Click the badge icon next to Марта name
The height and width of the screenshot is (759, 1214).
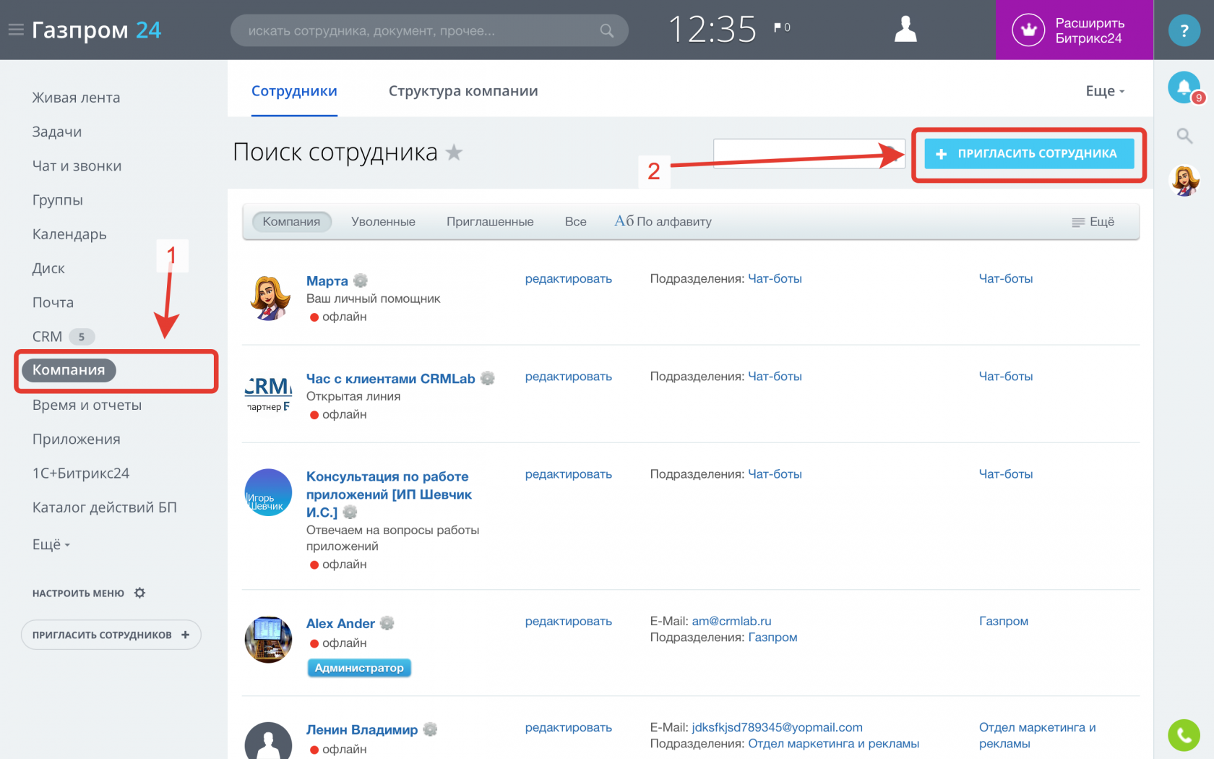click(x=361, y=280)
